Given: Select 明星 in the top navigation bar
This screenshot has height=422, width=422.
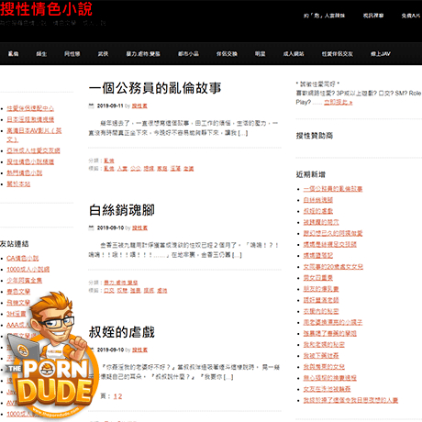Looking at the screenshot, I should [261, 54].
